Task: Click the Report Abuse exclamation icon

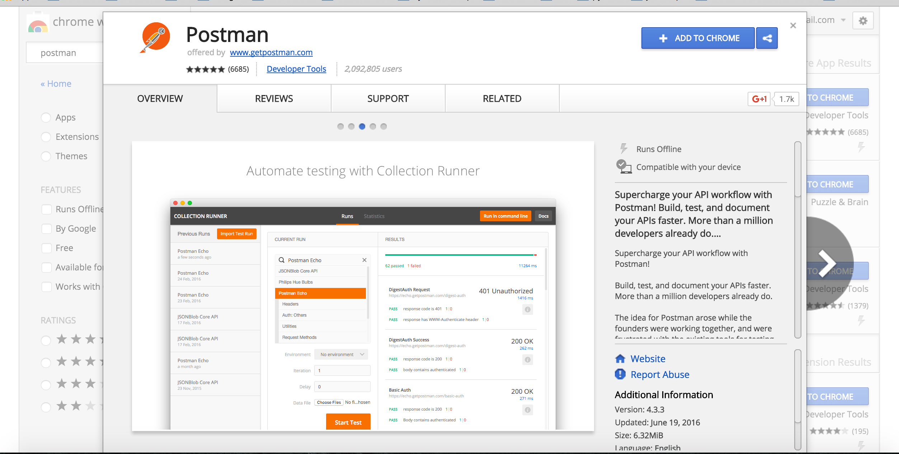Action: pyautogui.click(x=620, y=374)
